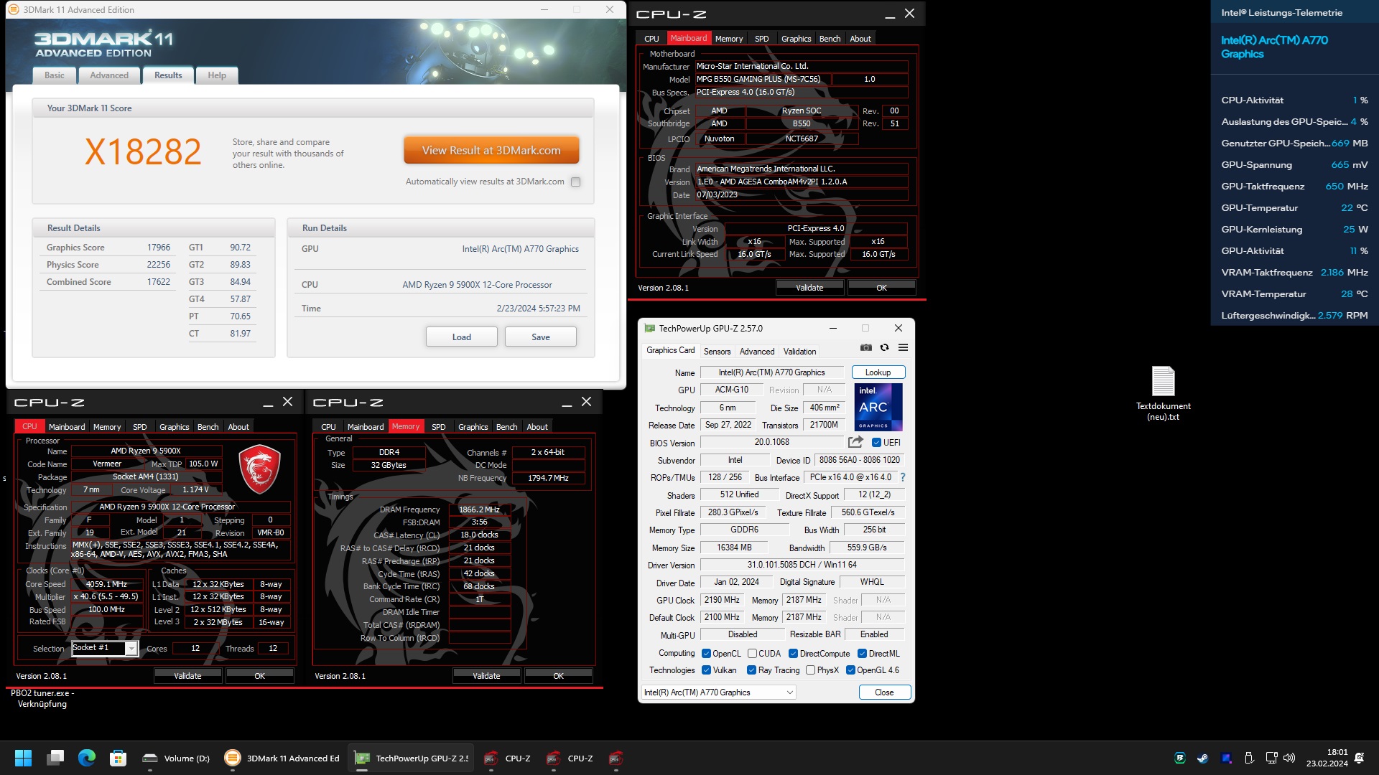
Task: Click the Steam tray icon
Action: click(1203, 758)
